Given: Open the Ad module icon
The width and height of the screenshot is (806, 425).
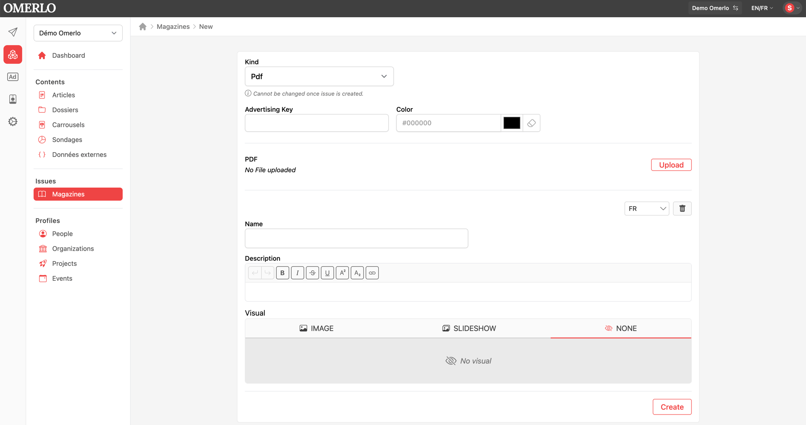Looking at the screenshot, I should pos(13,77).
